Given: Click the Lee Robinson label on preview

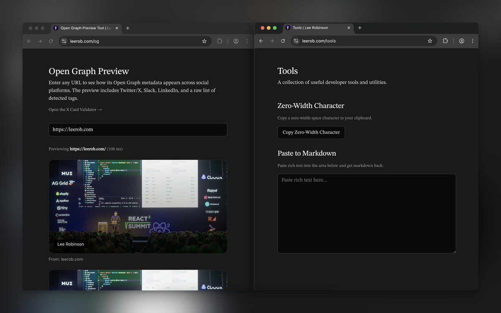Looking at the screenshot, I should (71, 244).
